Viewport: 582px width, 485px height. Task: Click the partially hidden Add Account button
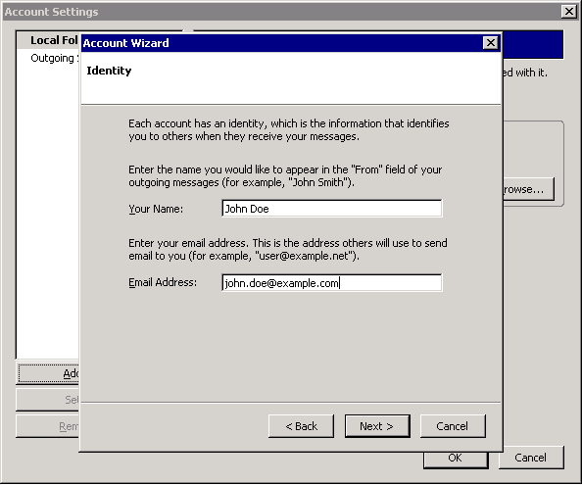point(48,373)
